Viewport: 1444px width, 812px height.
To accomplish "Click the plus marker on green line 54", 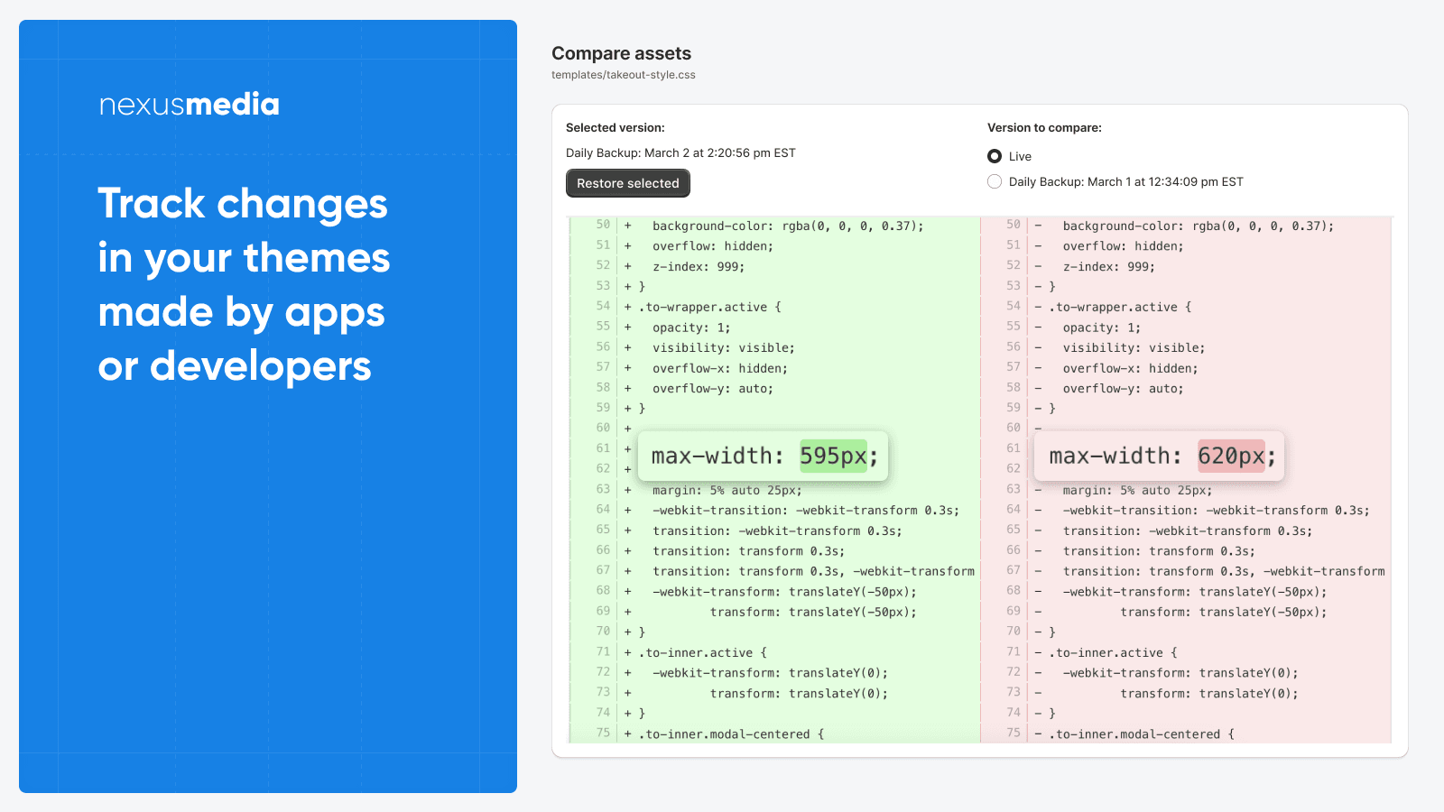I will pyautogui.click(x=628, y=307).
